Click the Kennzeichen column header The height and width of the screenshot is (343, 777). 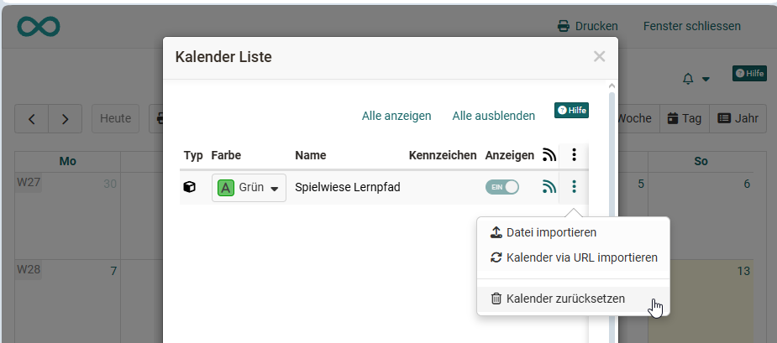(443, 155)
